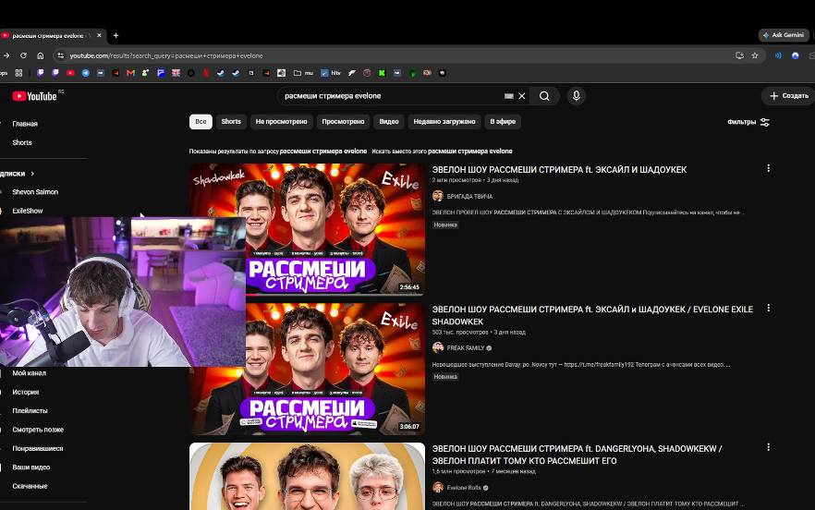The height and width of the screenshot is (510, 815).
Task: Click the Создать create button
Action: click(x=788, y=96)
